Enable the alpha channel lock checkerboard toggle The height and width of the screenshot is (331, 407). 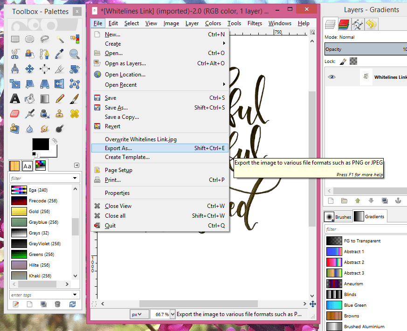[353, 61]
